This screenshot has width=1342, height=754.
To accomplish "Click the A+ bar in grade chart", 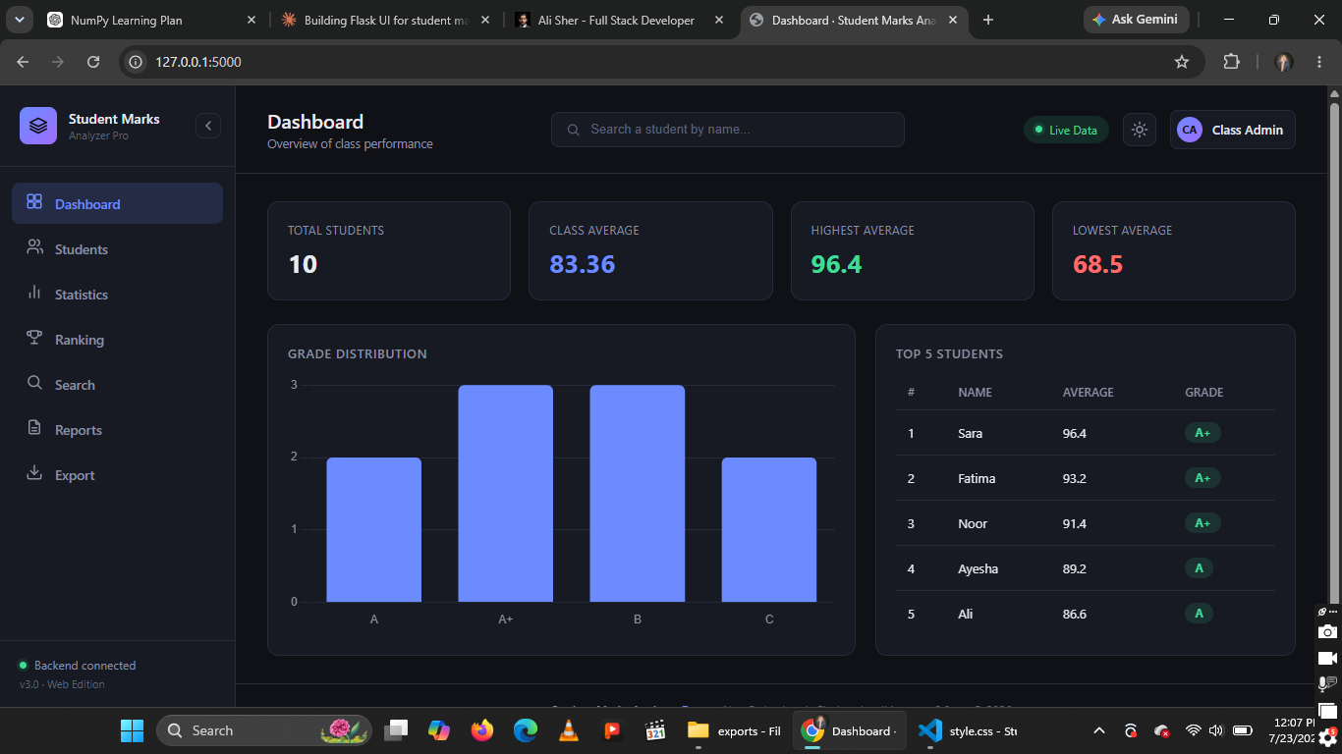I will 506,494.
